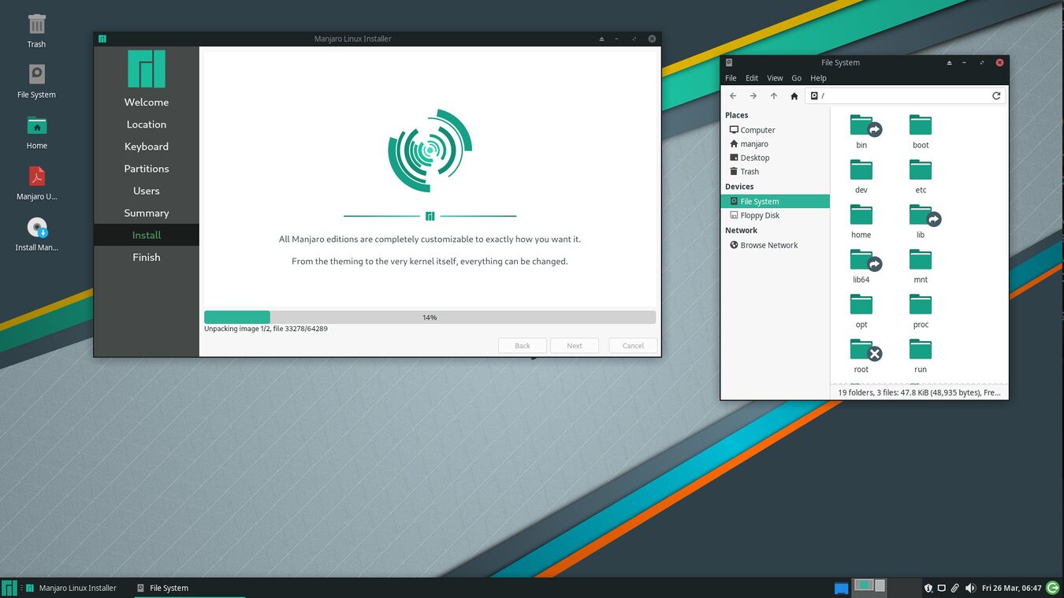Select File System under Devices
1064x598 pixels.
(775, 202)
